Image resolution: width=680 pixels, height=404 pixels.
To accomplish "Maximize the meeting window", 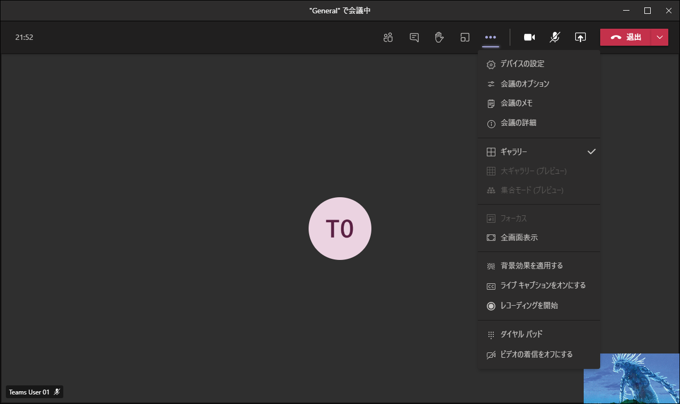I will click(x=648, y=11).
